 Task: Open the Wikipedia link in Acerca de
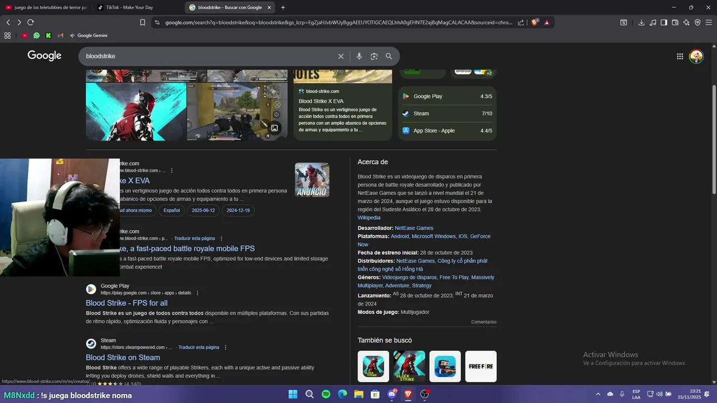tap(369, 218)
